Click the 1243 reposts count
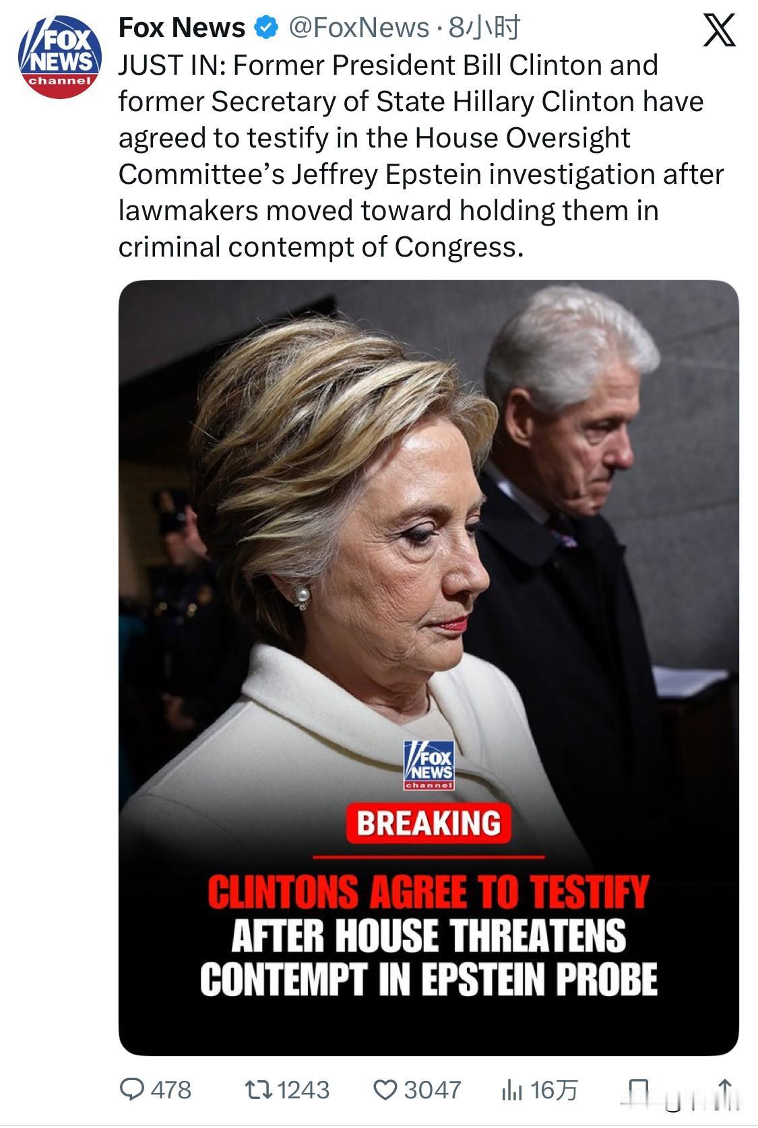758x1128 pixels. pos(303,1090)
